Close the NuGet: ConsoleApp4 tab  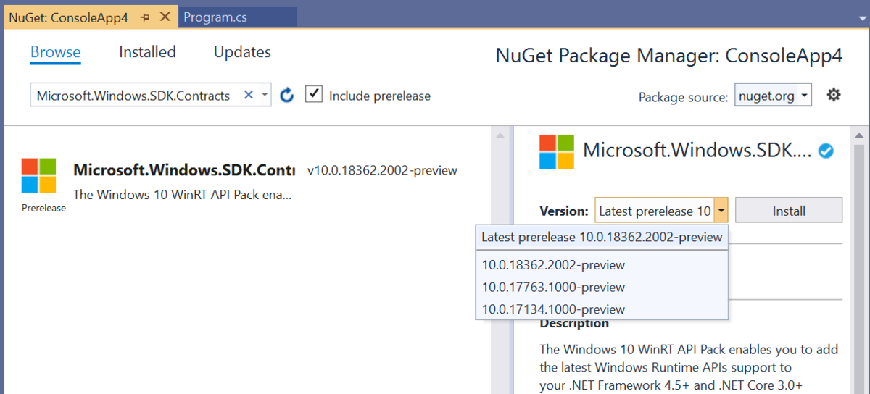tap(165, 17)
